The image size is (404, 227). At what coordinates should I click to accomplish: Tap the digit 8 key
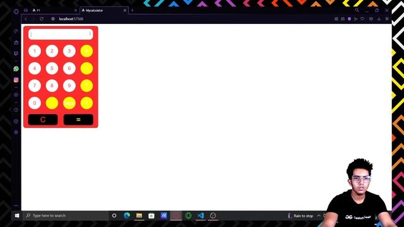click(x=52, y=86)
